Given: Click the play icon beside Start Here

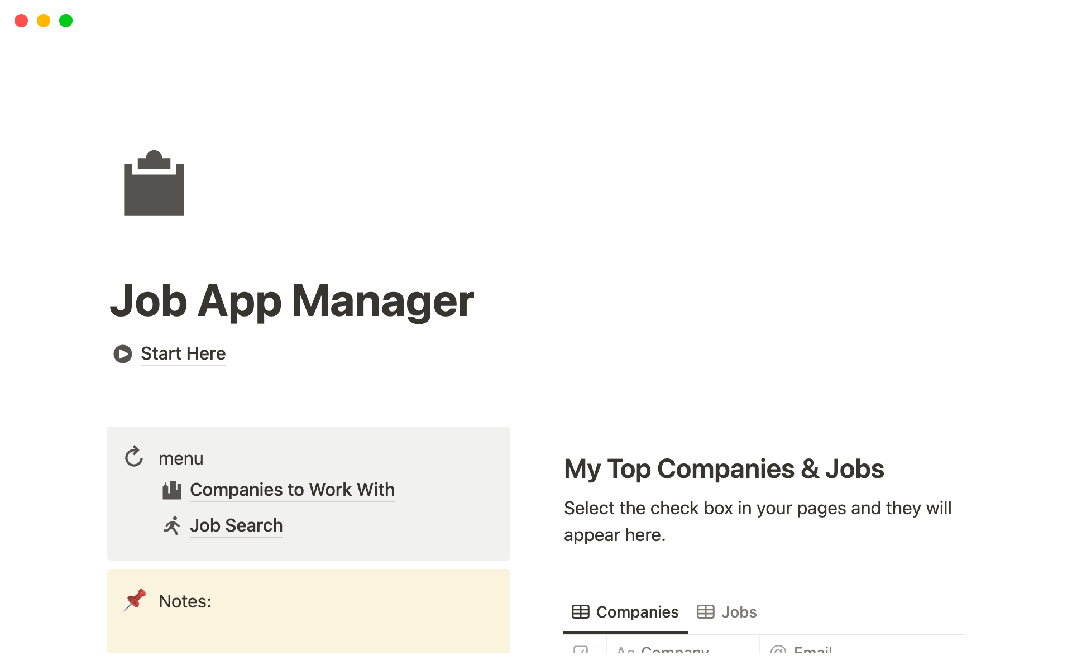Looking at the screenshot, I should tap(122, 353).
